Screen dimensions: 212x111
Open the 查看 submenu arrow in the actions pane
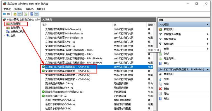208,49
